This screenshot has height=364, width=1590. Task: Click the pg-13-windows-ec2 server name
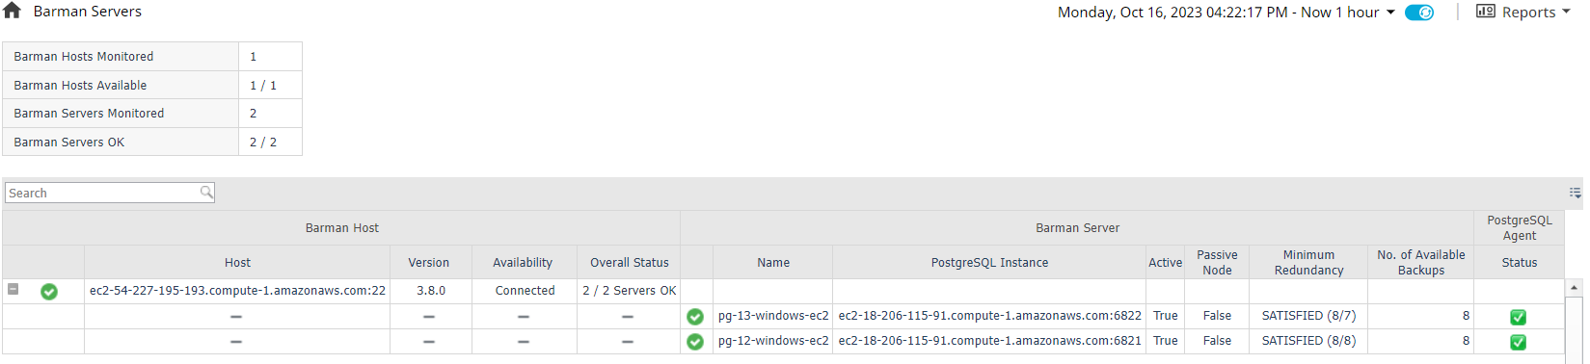pos(773,316)
